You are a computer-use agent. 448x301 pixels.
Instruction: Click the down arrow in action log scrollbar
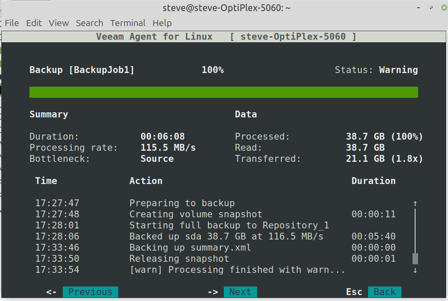415,270
